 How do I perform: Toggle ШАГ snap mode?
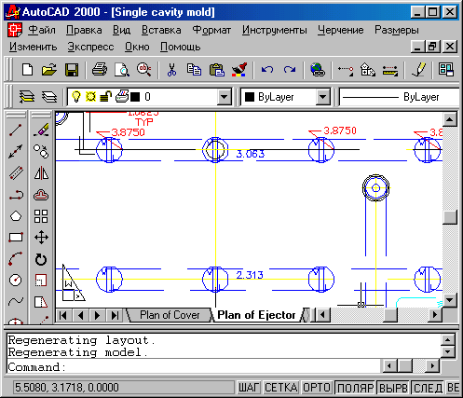pos(249,388)
